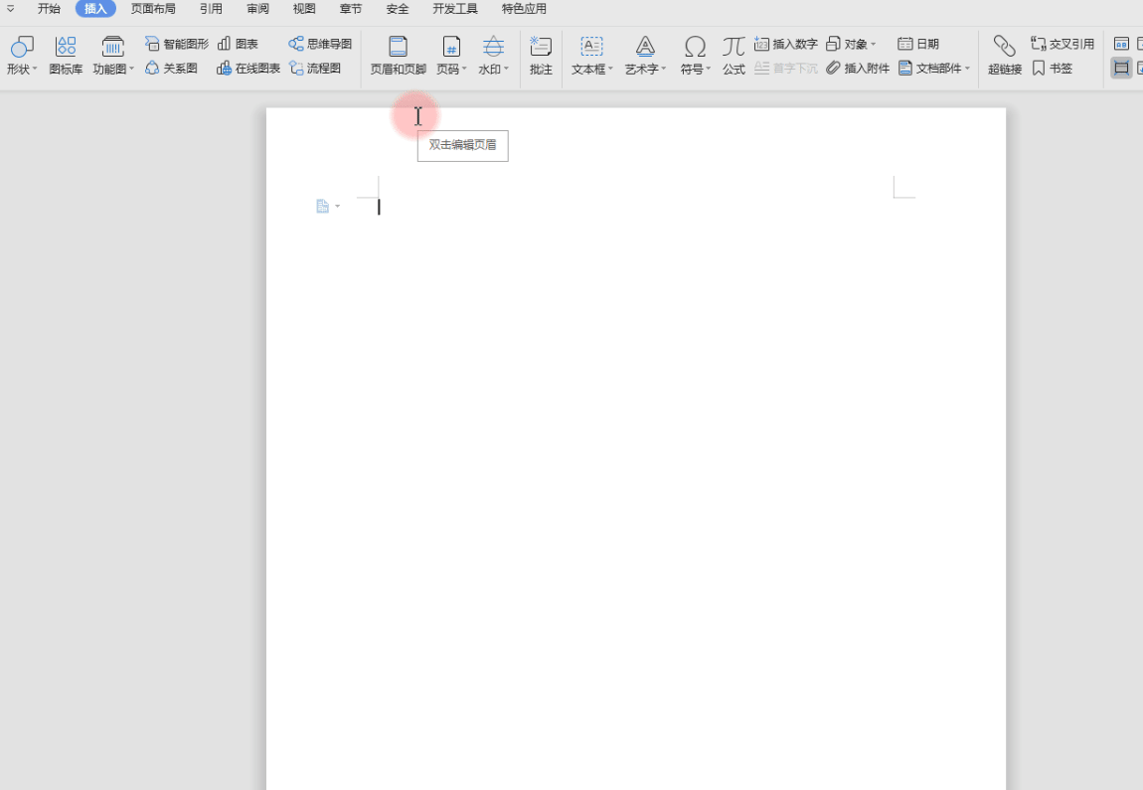Click the 思维导图 mind map icon

point(320,44)
